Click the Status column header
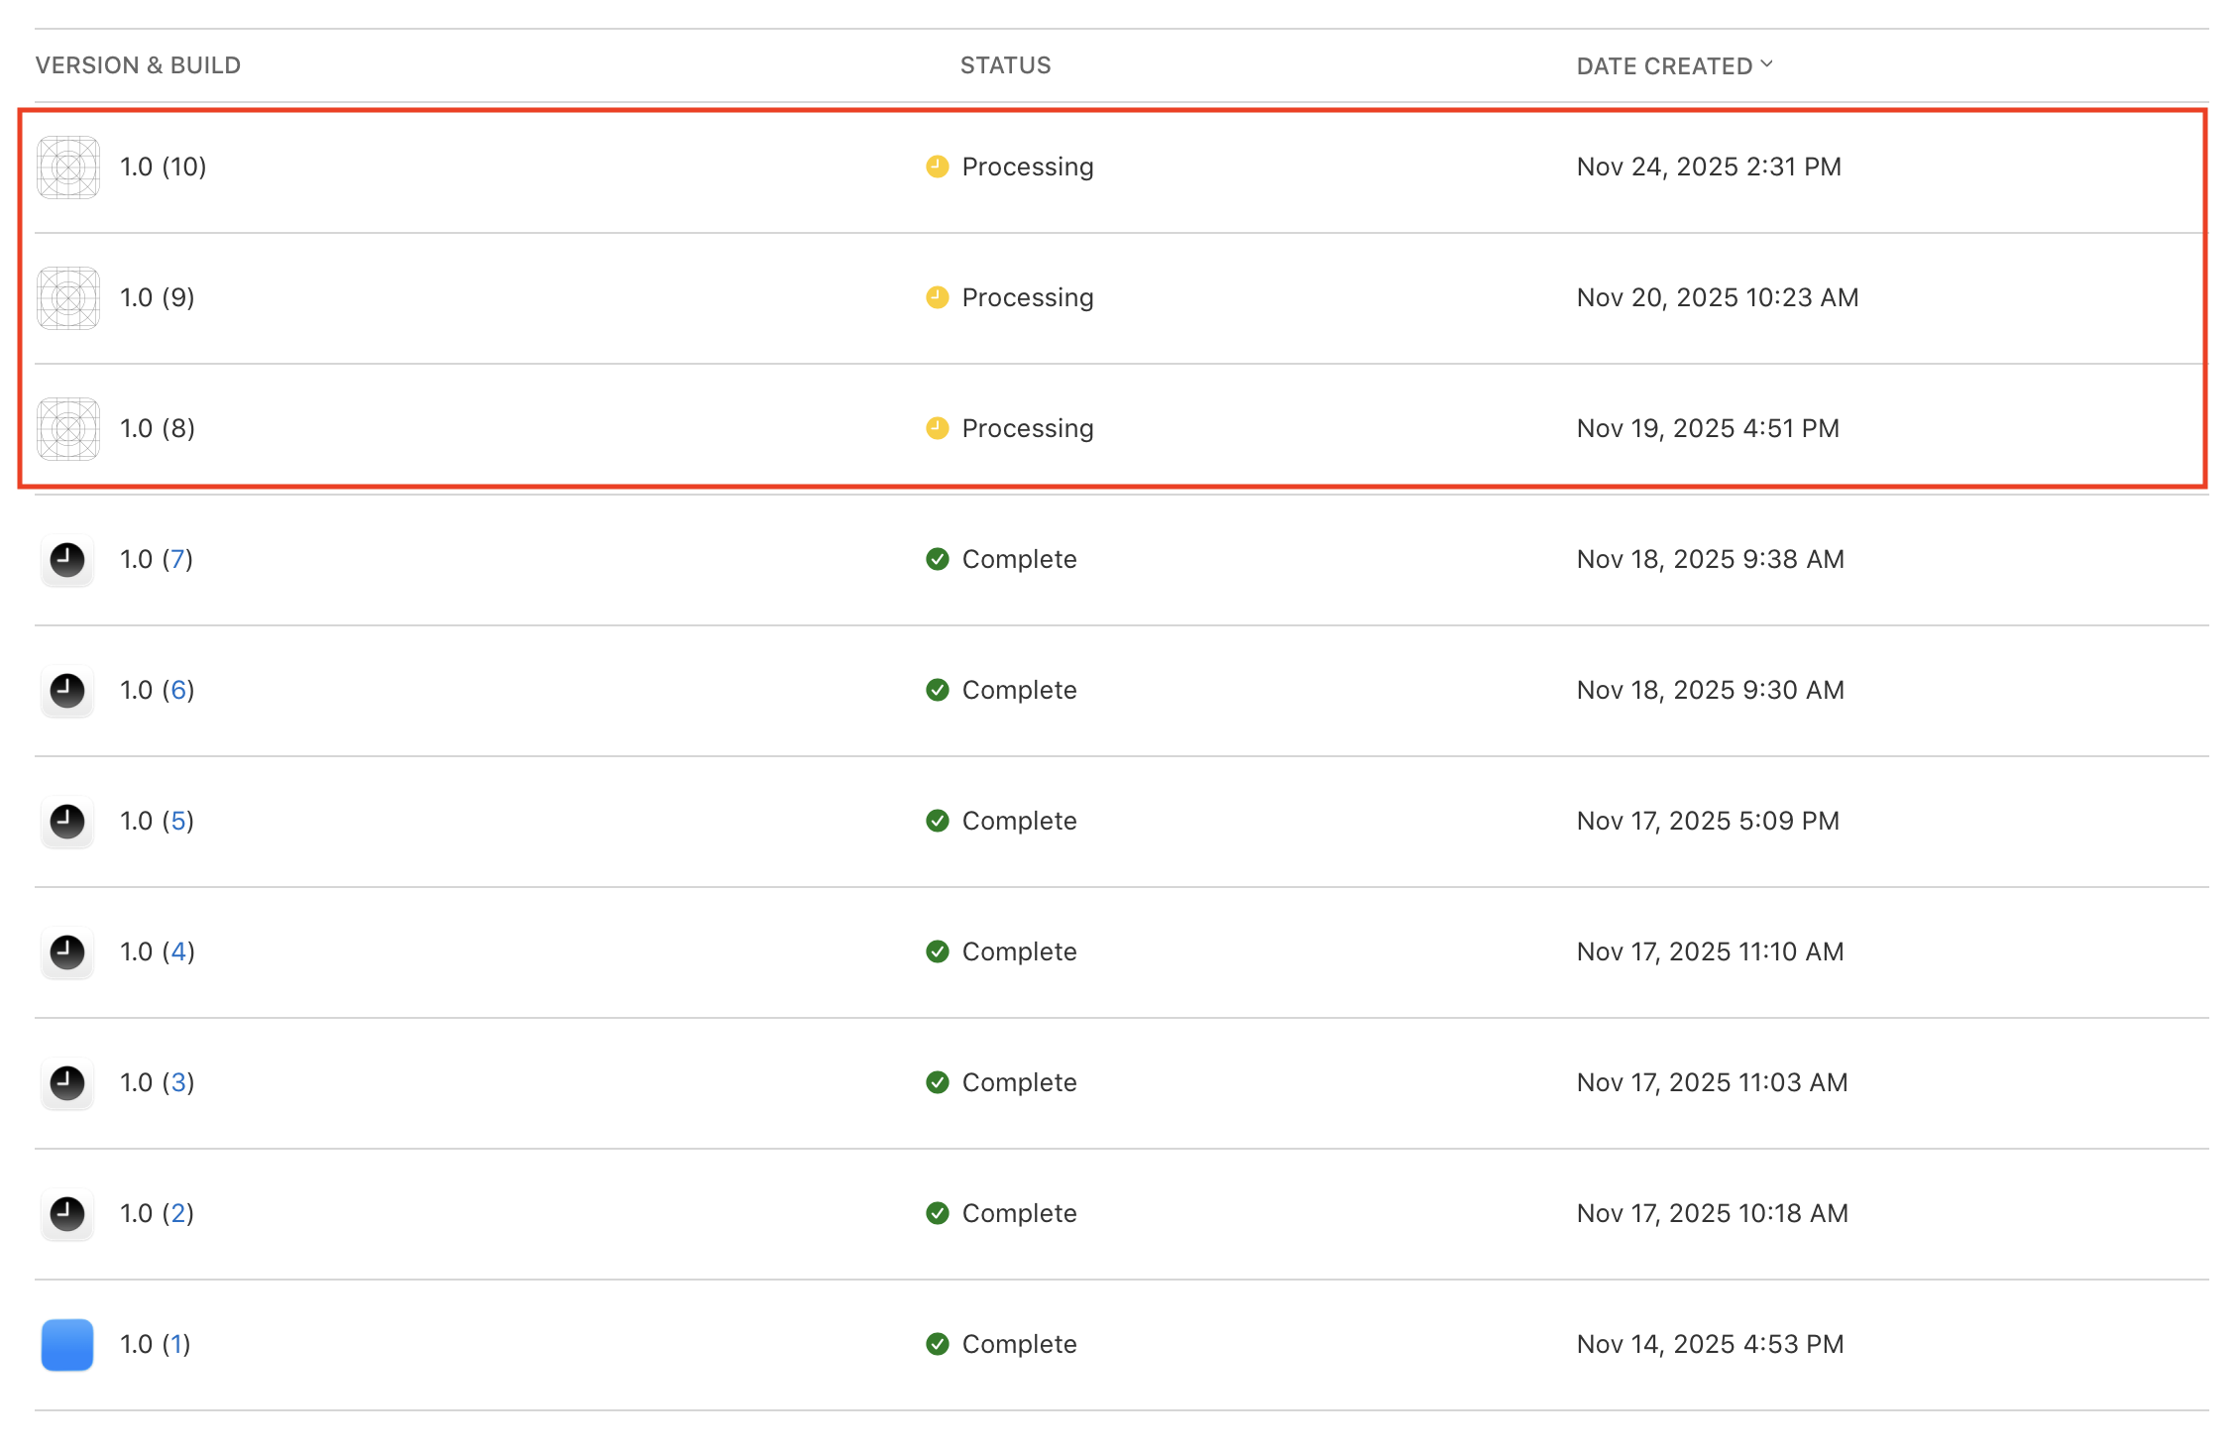Image resolution: width=2240 pixels, height=1451 pixels. pos(1005,65)
